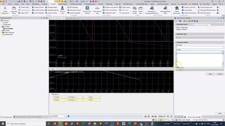Switch to the Tunnels ribbon tab
Screen dimensions: 225x126
coord(101,4)
